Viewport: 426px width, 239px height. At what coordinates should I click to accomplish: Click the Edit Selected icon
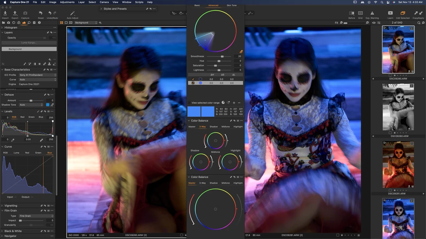coord(403,13)
